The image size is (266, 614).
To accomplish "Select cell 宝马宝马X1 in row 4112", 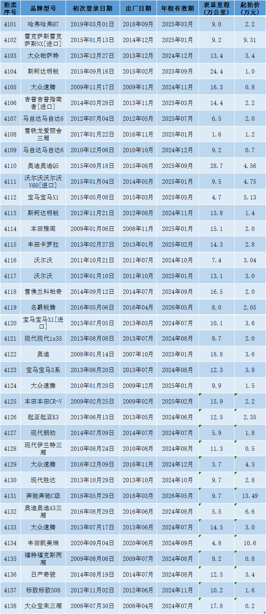I will point(43,197).
